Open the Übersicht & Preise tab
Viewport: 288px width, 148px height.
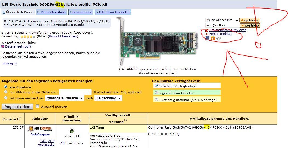(18, 12)
